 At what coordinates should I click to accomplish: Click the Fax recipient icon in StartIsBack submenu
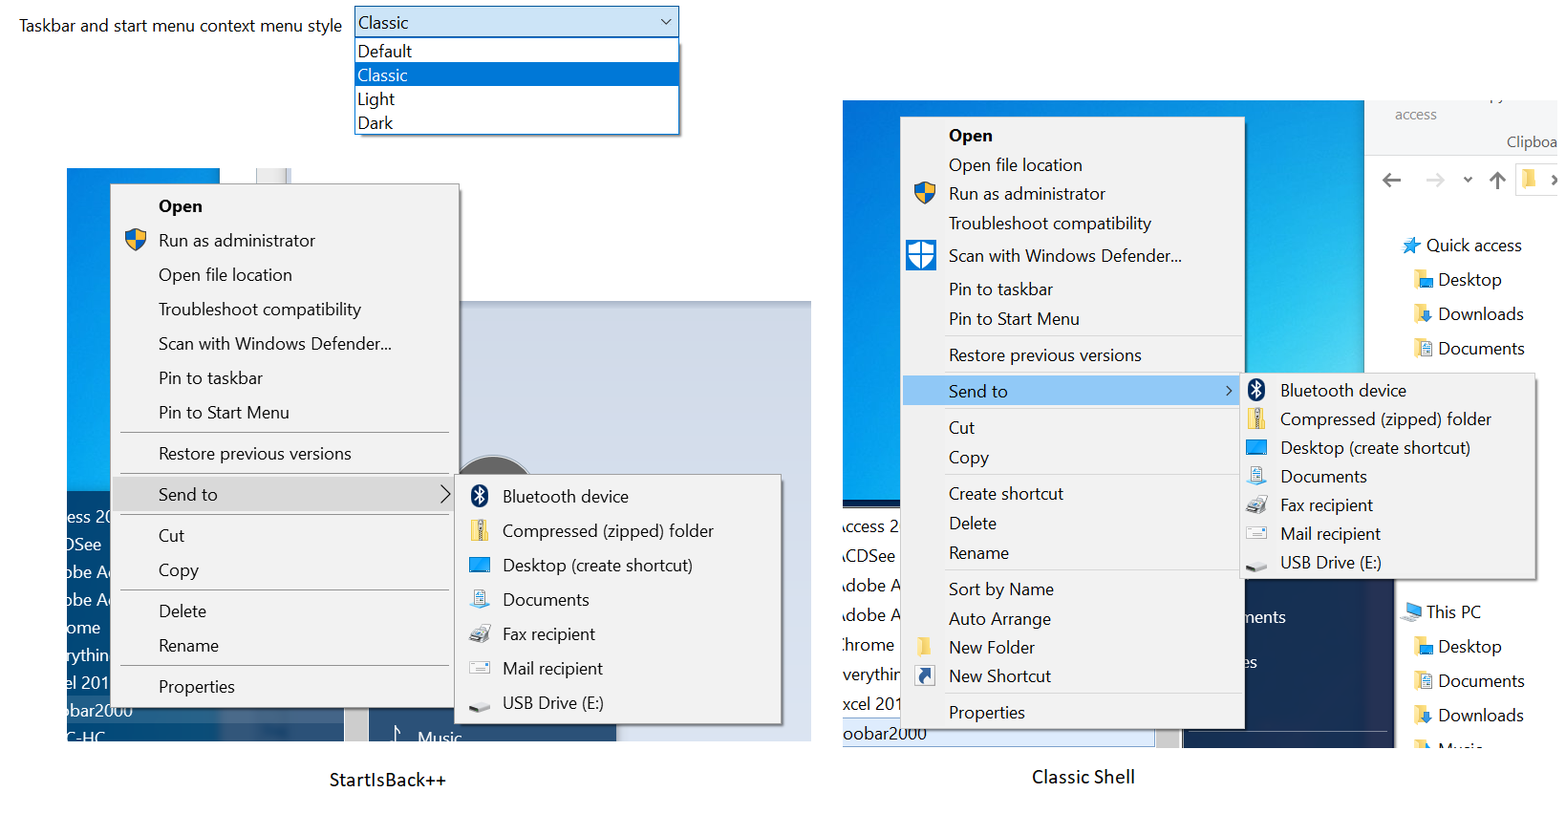point(480,633)
